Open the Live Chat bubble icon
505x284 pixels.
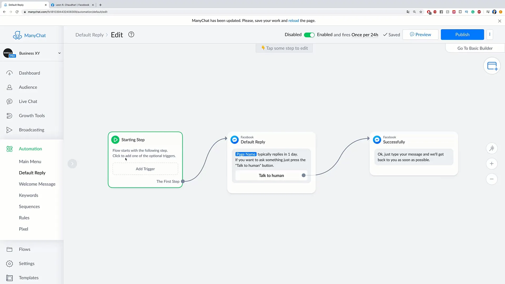tap(9, 102)
